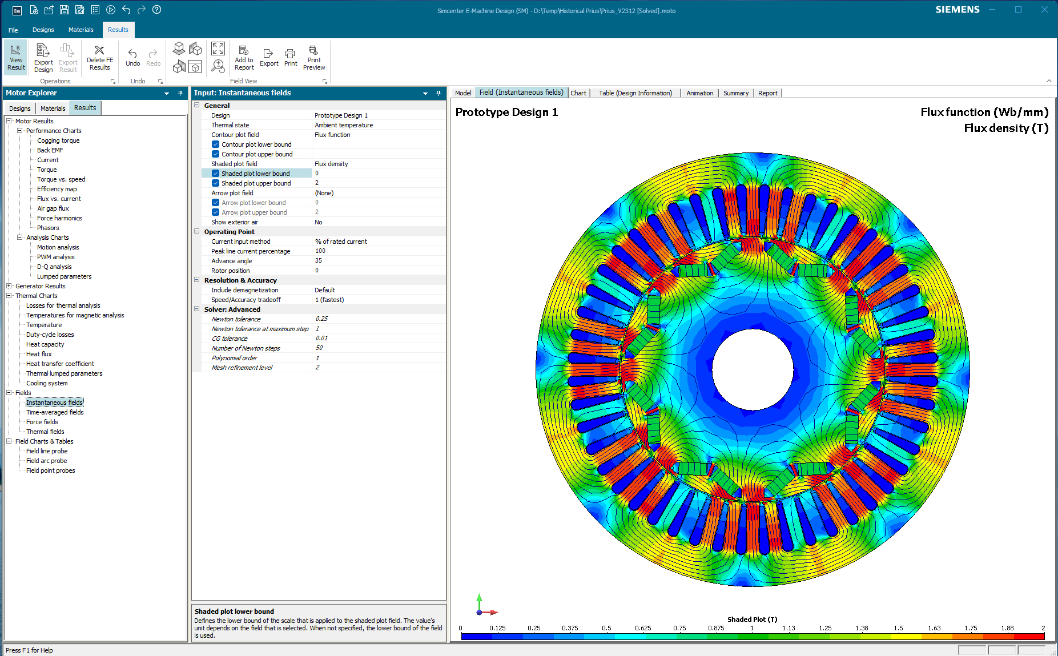Viewport: 1058px width, 656px height.
Task: Click the fit-to-window zoom icon
Action: point(218,49)
